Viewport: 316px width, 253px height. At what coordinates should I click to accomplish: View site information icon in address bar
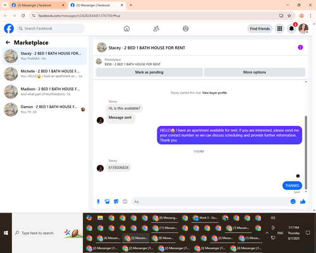[x=33, y=16]
